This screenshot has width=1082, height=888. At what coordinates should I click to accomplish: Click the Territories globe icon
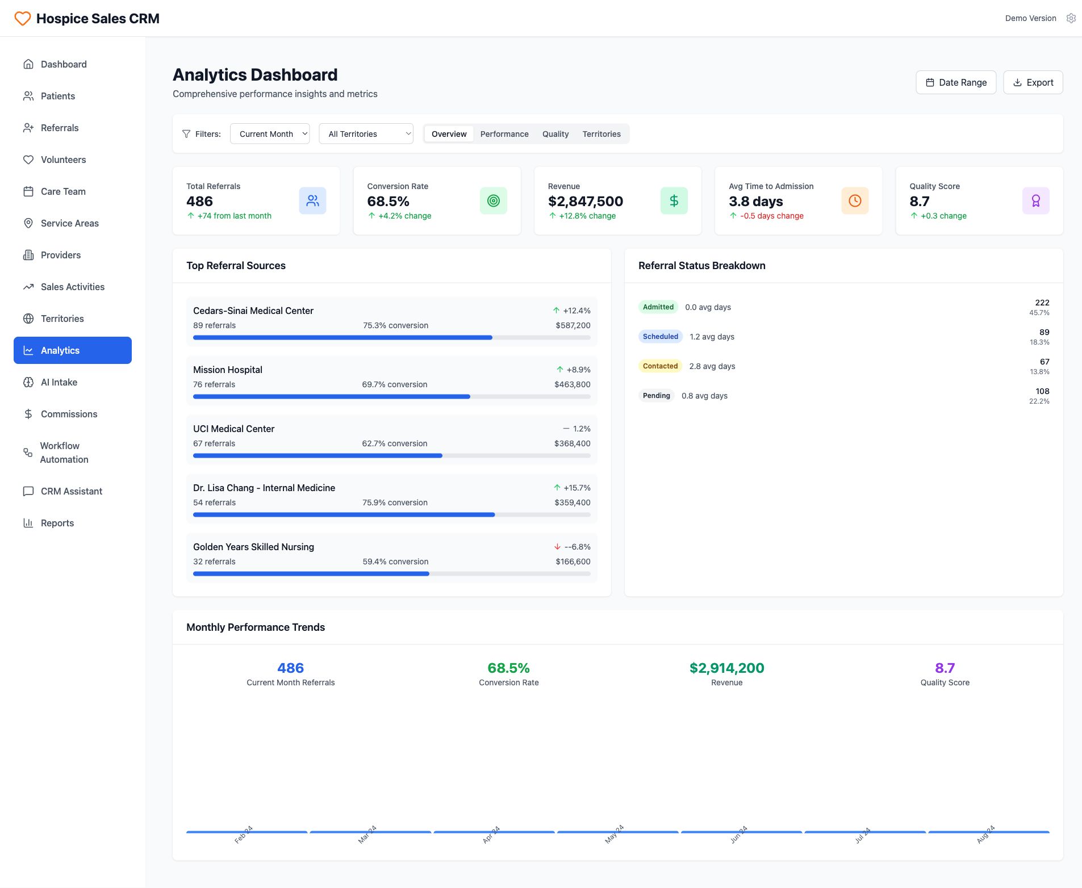coord(28,319)
